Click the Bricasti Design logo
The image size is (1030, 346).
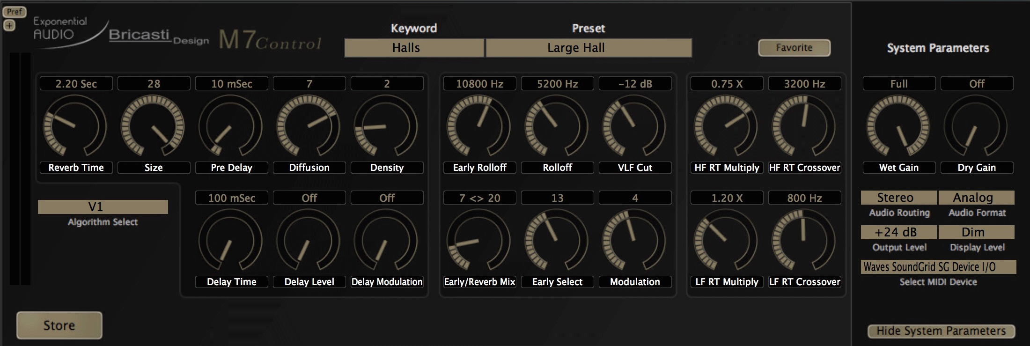click(x=159, y=36)
